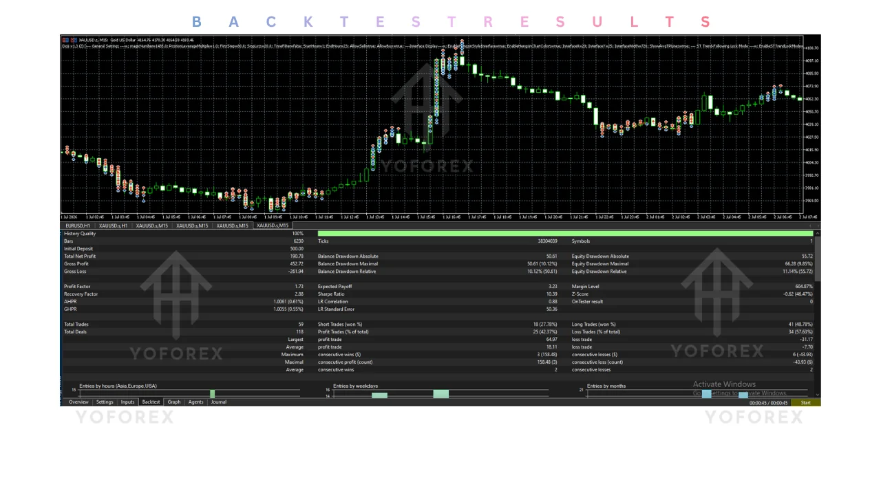Click the History Quality 100% value
The image size is (881, 495).
pyautogui.click(x=297, y=234)
